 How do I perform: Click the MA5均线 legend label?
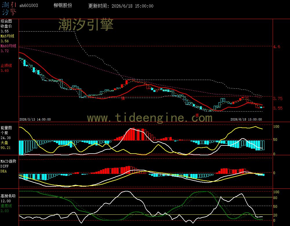[x=7, y=36]
